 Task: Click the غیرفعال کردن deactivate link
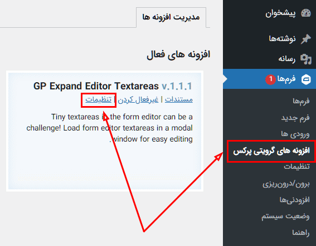(138, 100)
